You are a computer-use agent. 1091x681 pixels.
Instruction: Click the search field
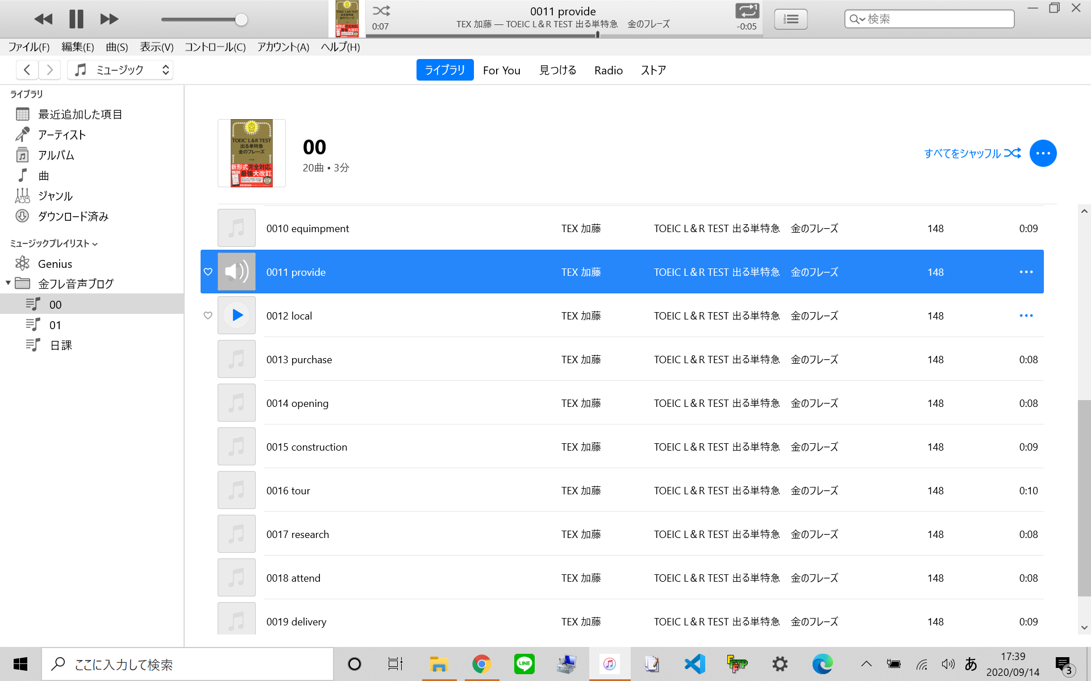[x=929, y=19]
